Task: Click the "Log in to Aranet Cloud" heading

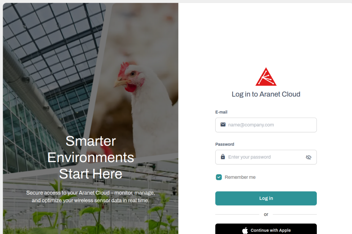Action: tap(266, 94)
